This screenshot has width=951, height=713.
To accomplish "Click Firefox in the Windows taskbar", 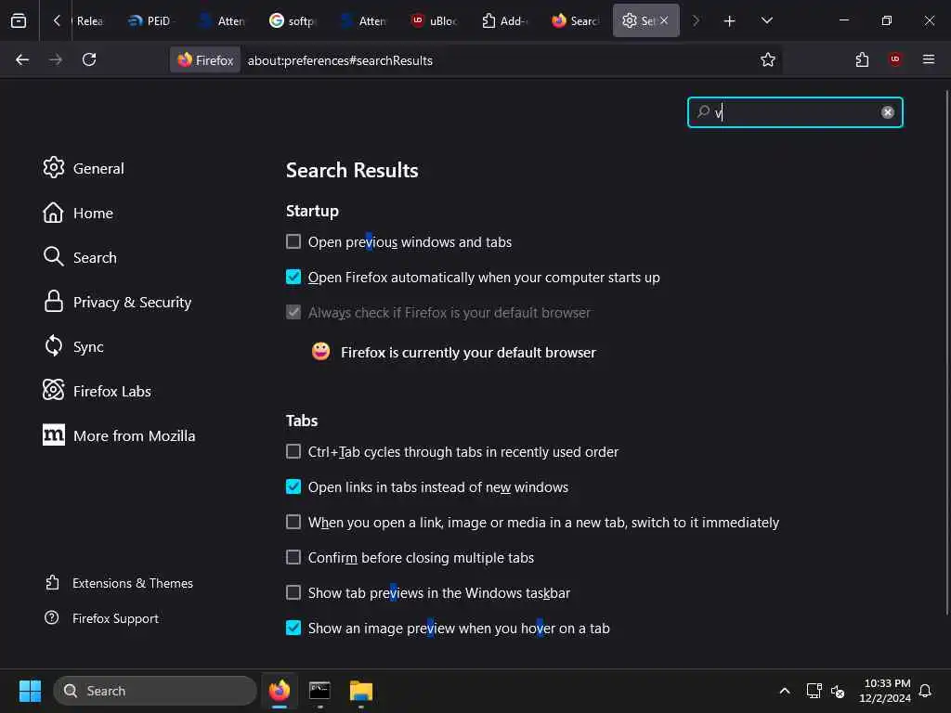I will coord(280,691).
